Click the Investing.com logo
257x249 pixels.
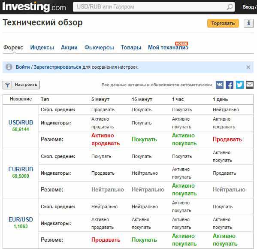tap(34, 7)
